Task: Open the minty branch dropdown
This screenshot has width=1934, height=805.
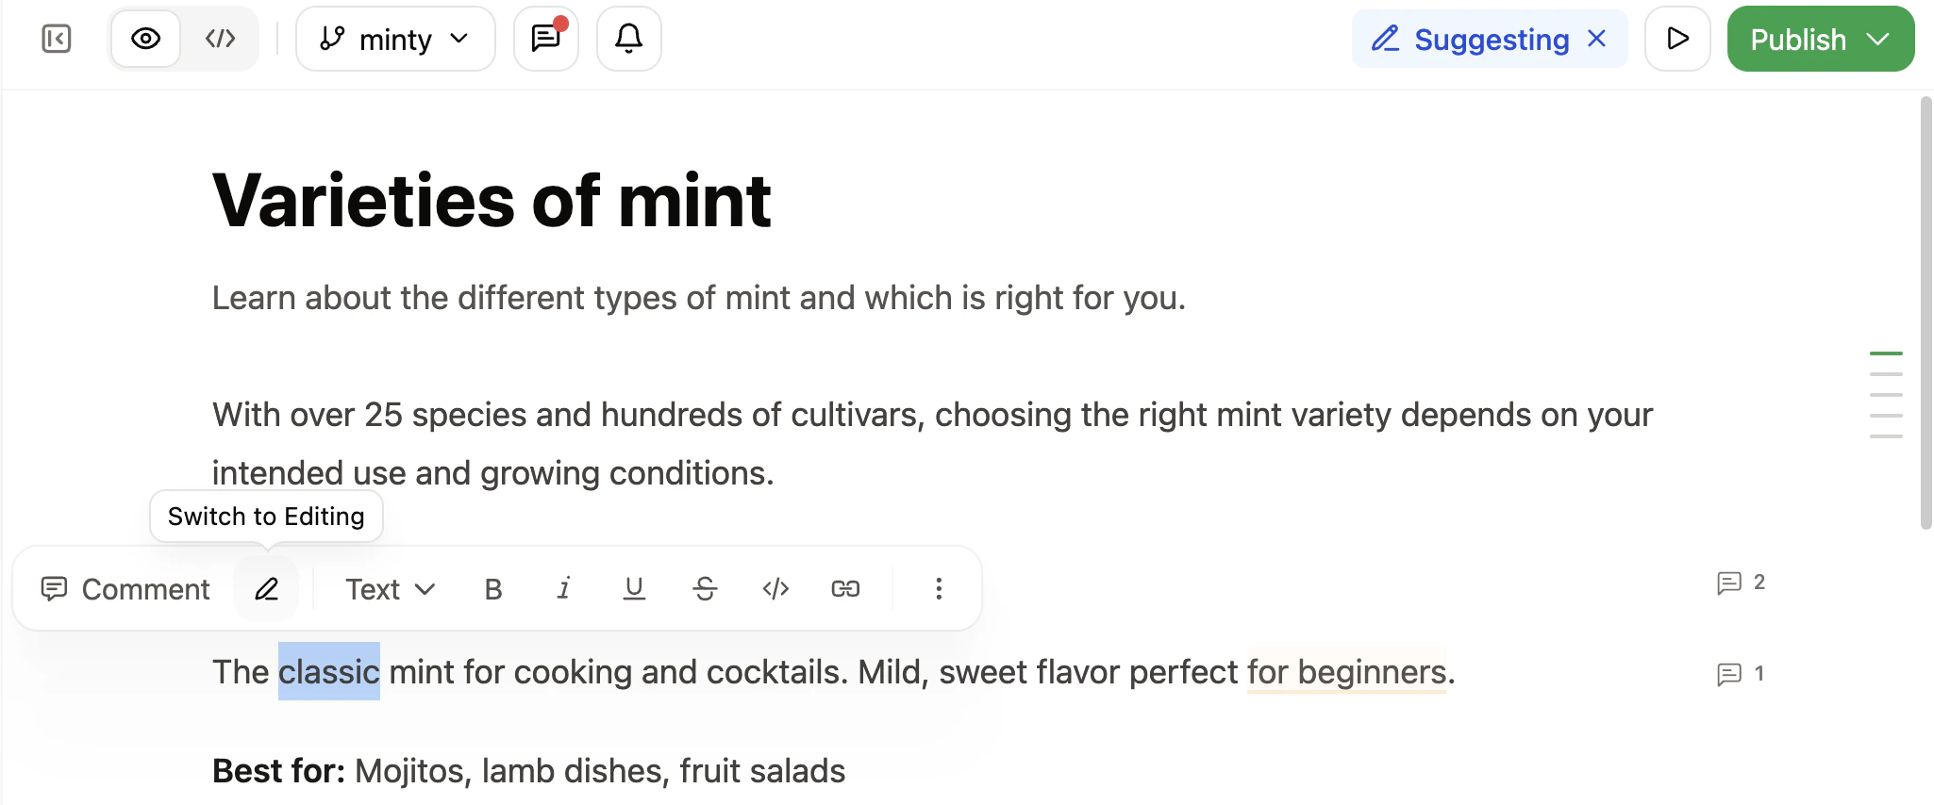Action: click(x=395, y=39)
